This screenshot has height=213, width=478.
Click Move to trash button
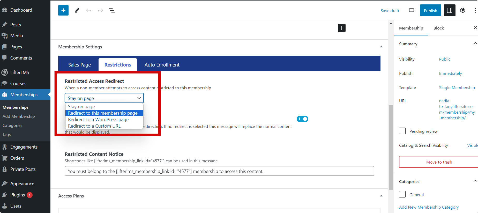pos(439,162)
